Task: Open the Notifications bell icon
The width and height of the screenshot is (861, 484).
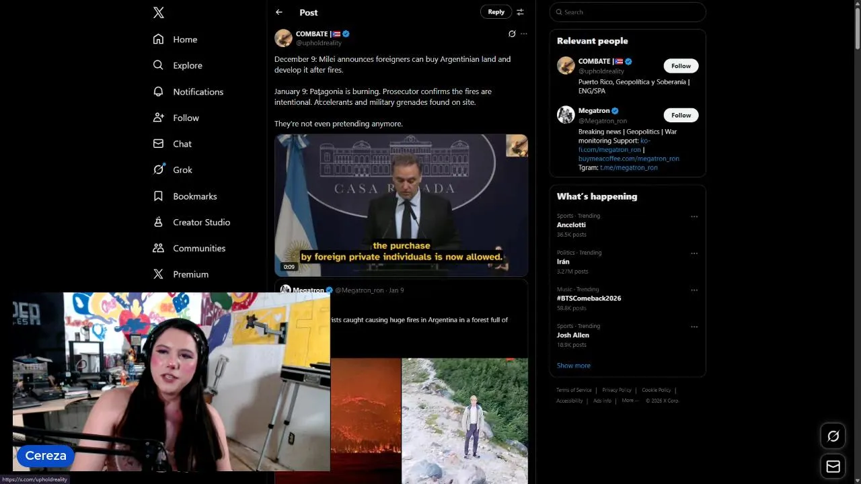Action: point(158,91)
